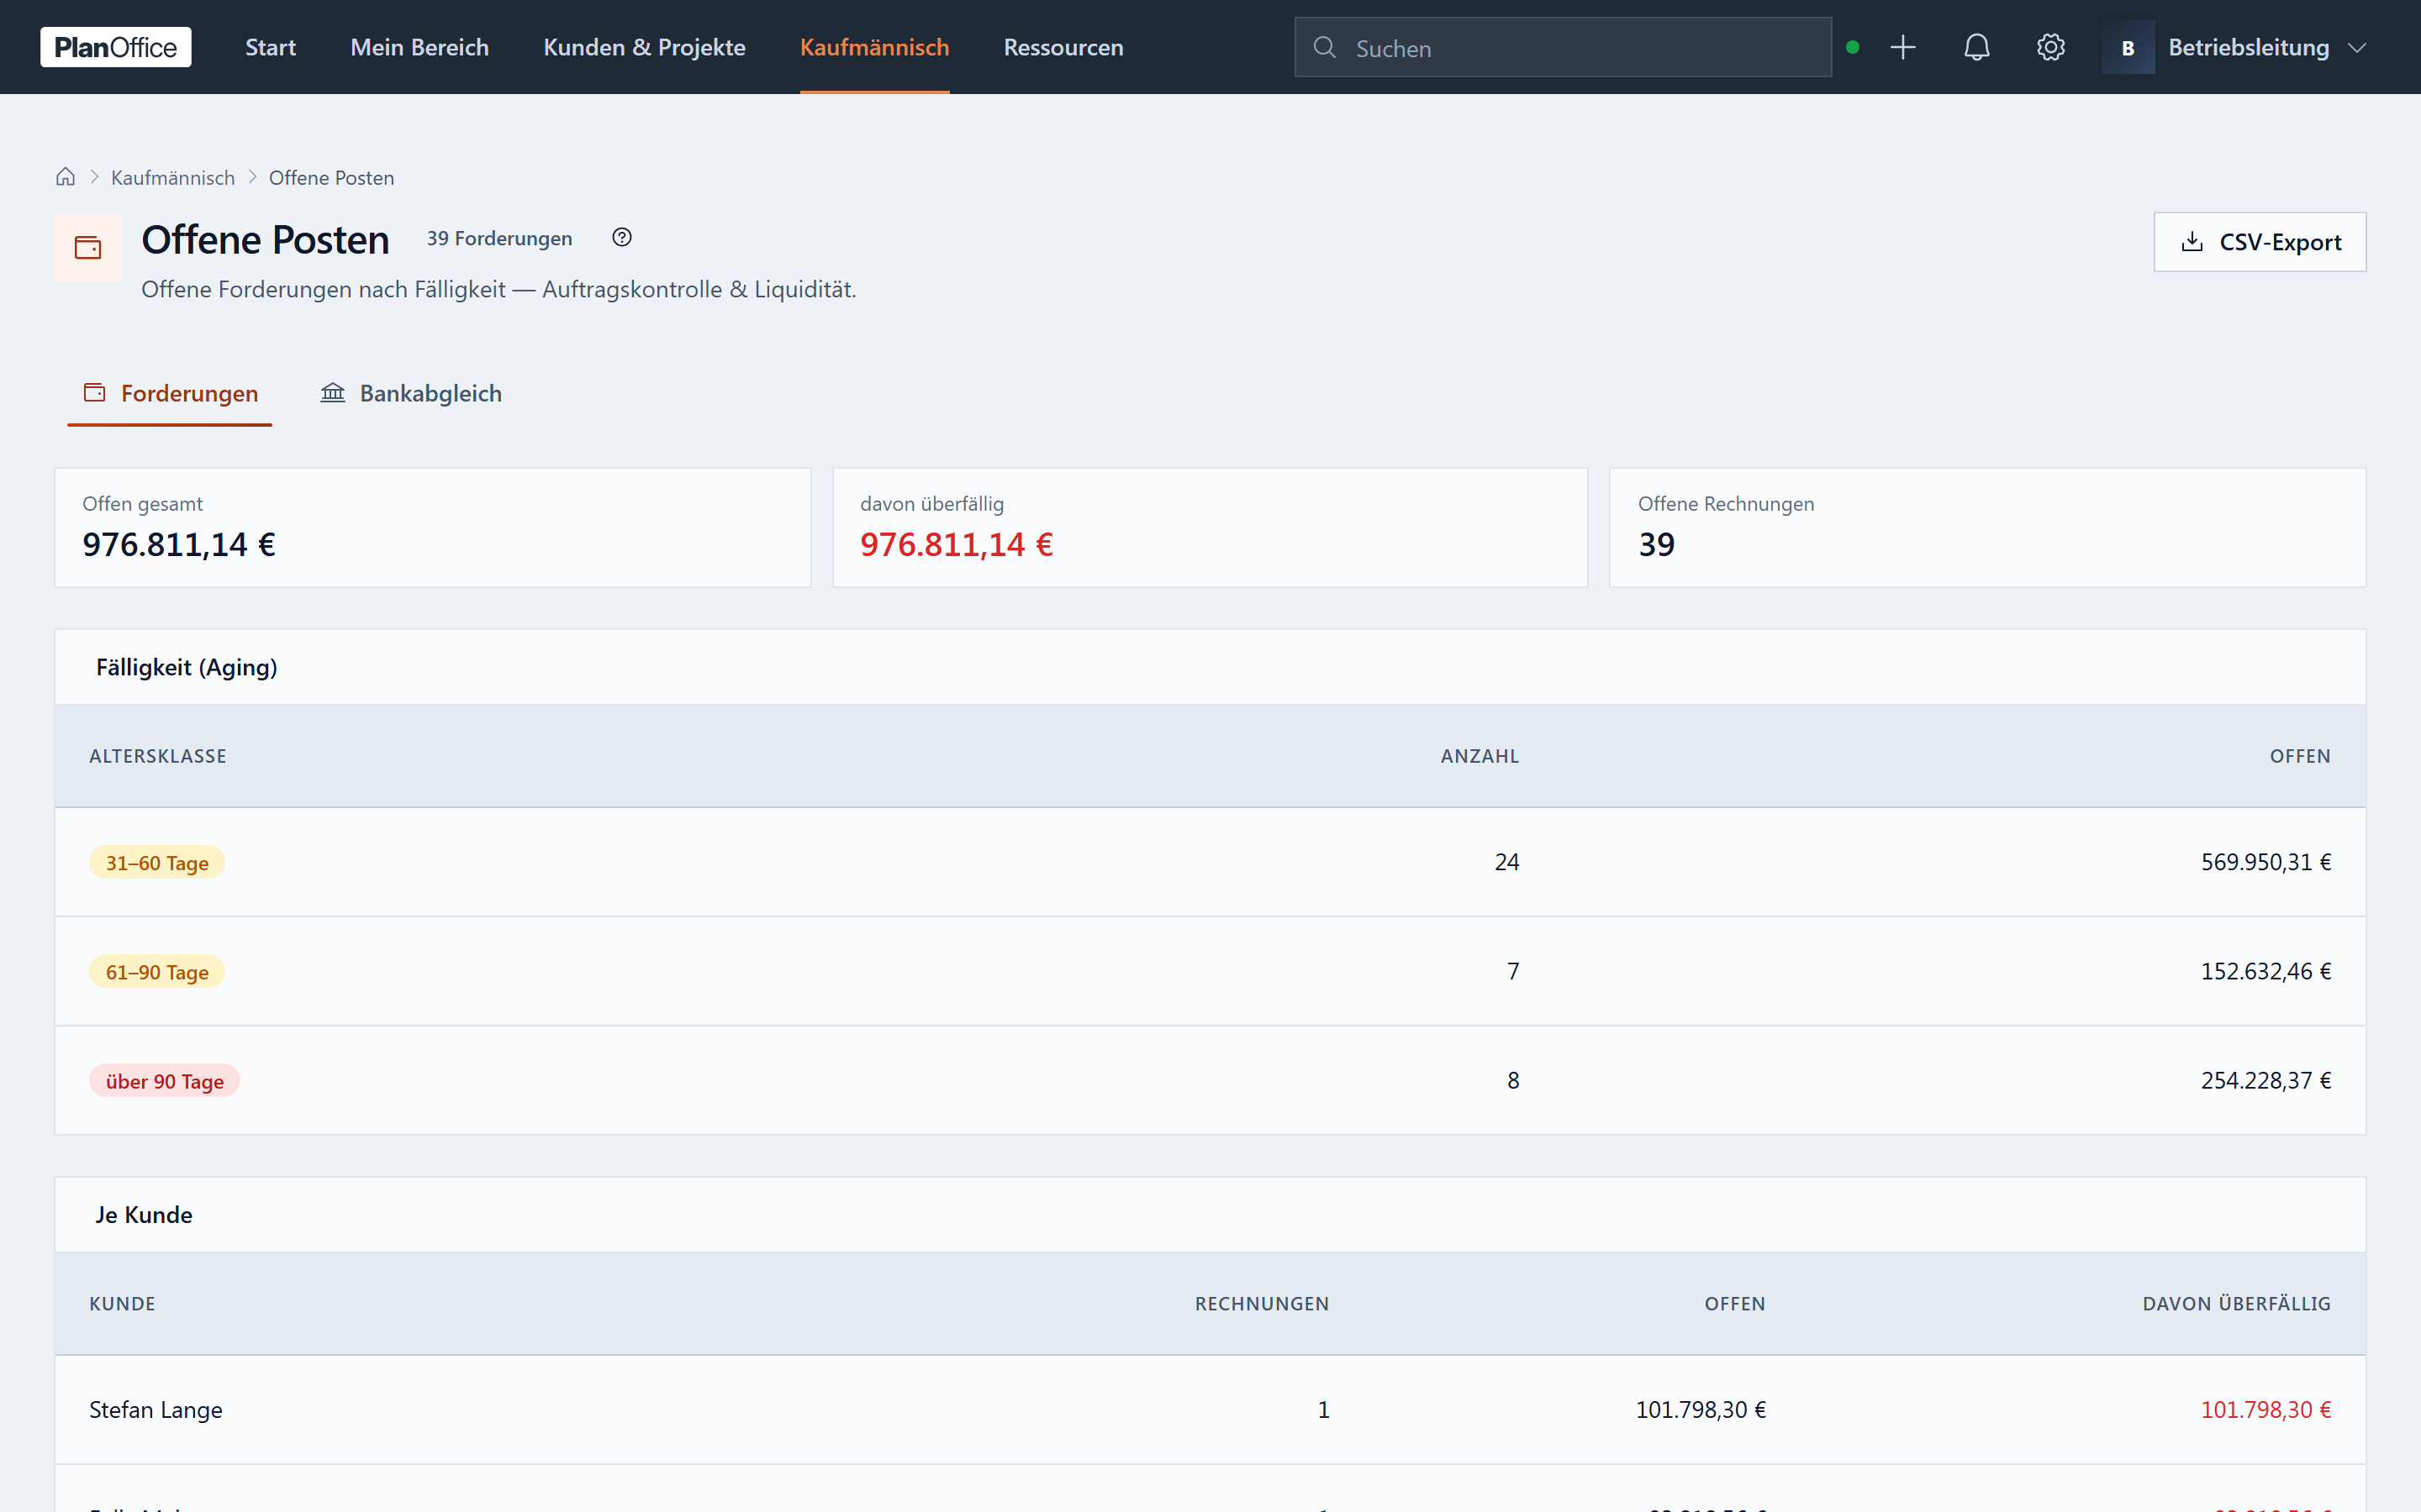Screen dimensions: 2421x1512
Task: Click the 31–60 Tage badge
Action: click(157, 862)
